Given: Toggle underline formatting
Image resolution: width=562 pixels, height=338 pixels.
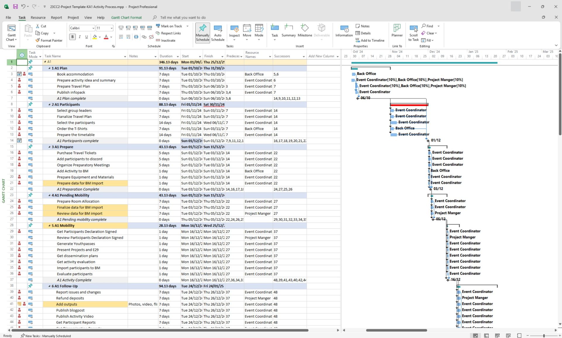Looking at the screenshot, I should [87, 37].
